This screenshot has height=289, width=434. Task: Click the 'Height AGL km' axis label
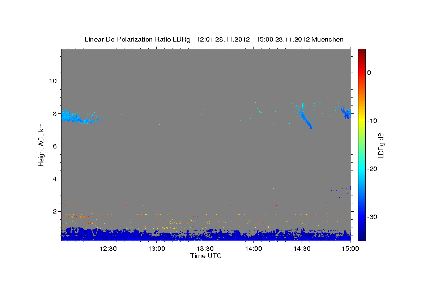(41, 145)
